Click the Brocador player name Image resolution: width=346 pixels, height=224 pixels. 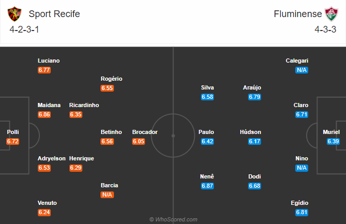145,132
